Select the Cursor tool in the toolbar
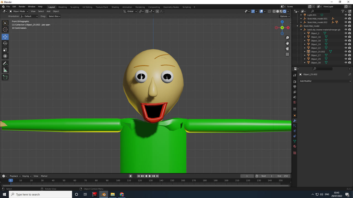The height and width of the screenshot is (198, 353). (x=5, y=29)
